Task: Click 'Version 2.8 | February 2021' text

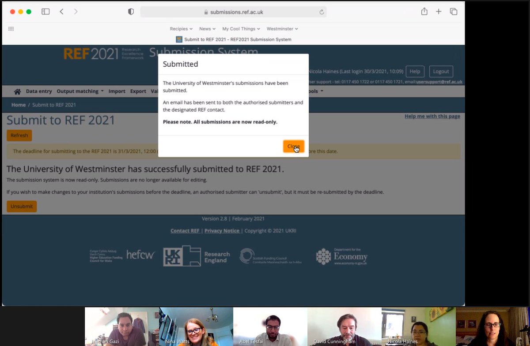Action: click(x=233, y=219)
